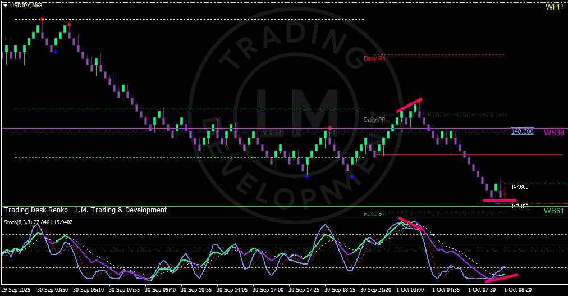Click the Daily PP label
This screenshot has height=296, width=568.
(x=374, y=120)
